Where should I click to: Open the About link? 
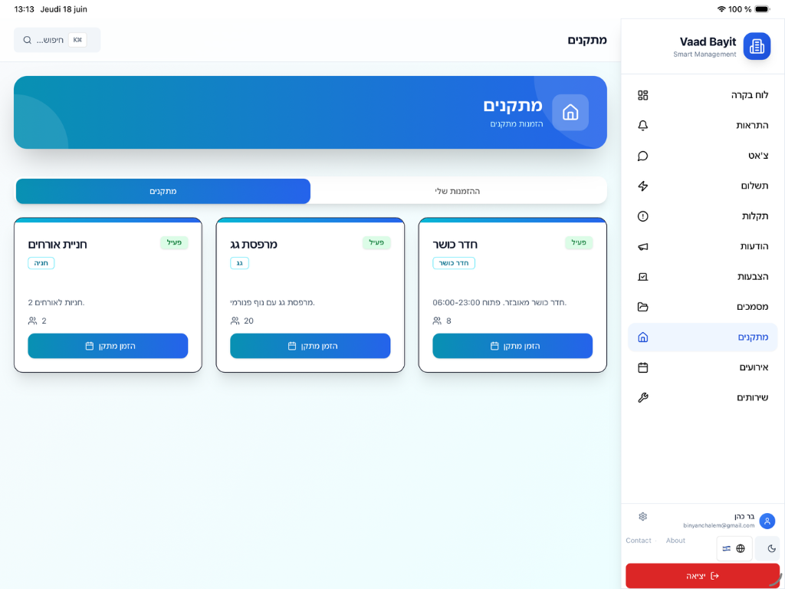tap(675, 541)
